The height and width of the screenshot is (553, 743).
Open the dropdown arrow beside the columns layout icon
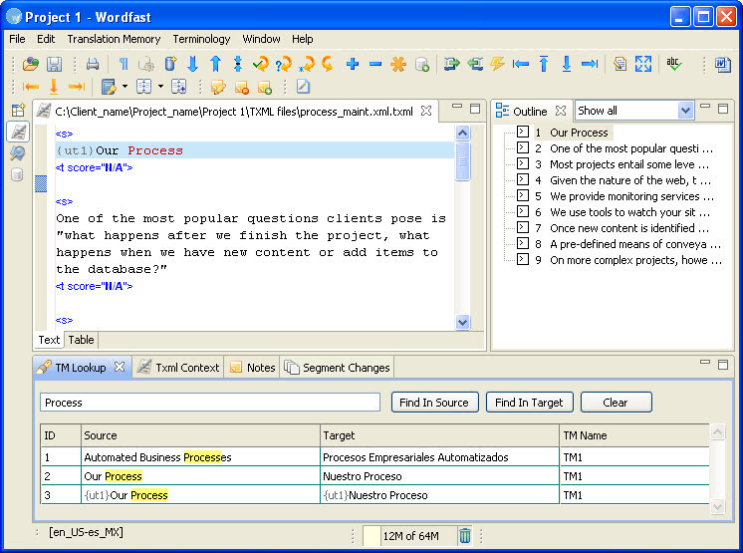[160, 87]
